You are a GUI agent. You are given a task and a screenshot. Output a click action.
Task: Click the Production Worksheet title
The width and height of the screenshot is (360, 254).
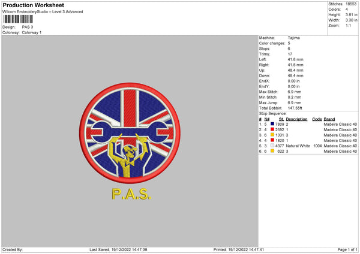point(33,5)
